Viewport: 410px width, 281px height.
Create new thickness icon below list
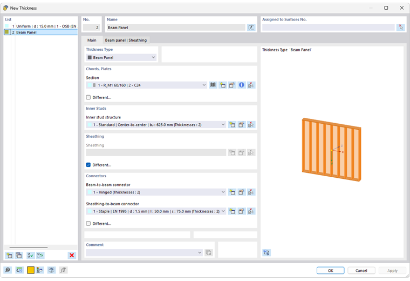click(x=9, y=256)
